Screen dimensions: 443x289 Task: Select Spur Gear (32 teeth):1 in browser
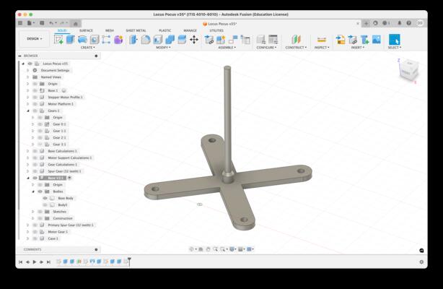coord(64,171)
